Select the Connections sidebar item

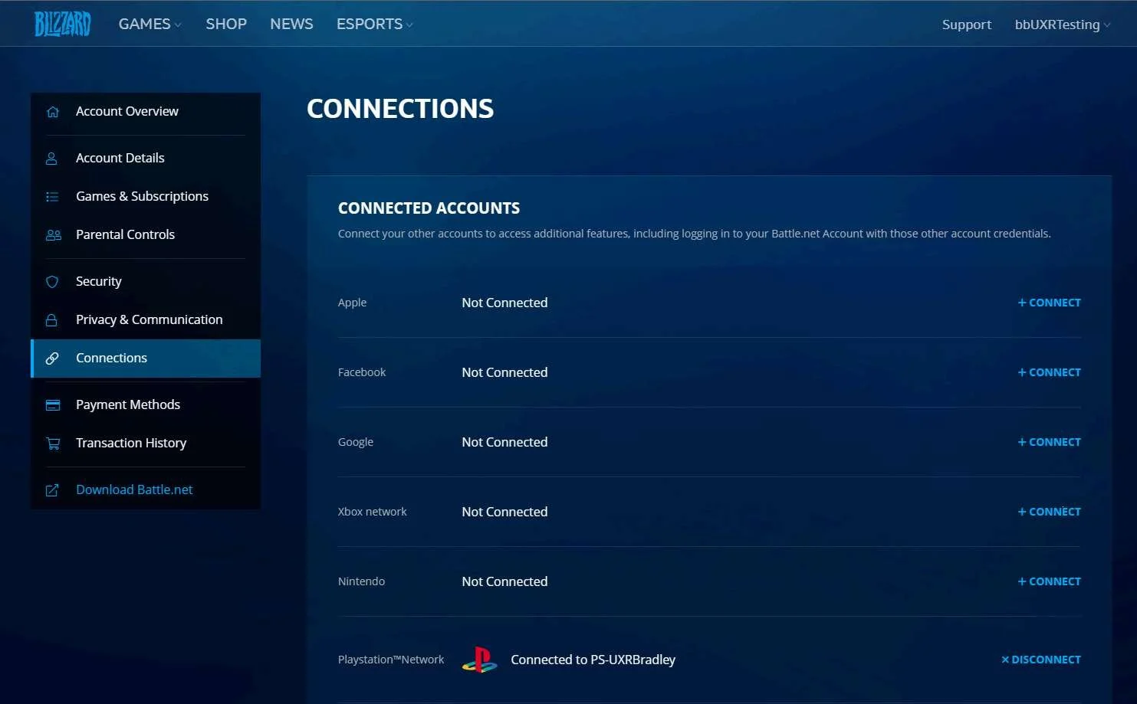pyautogui.click(x=146, y=359)
